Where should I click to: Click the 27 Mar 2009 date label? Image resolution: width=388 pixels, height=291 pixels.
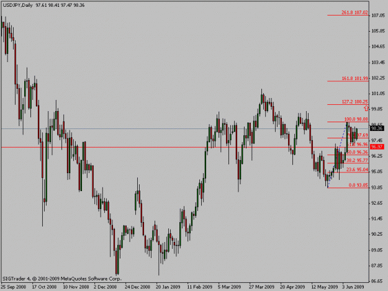pyautogui.click(x=262, y=287)
